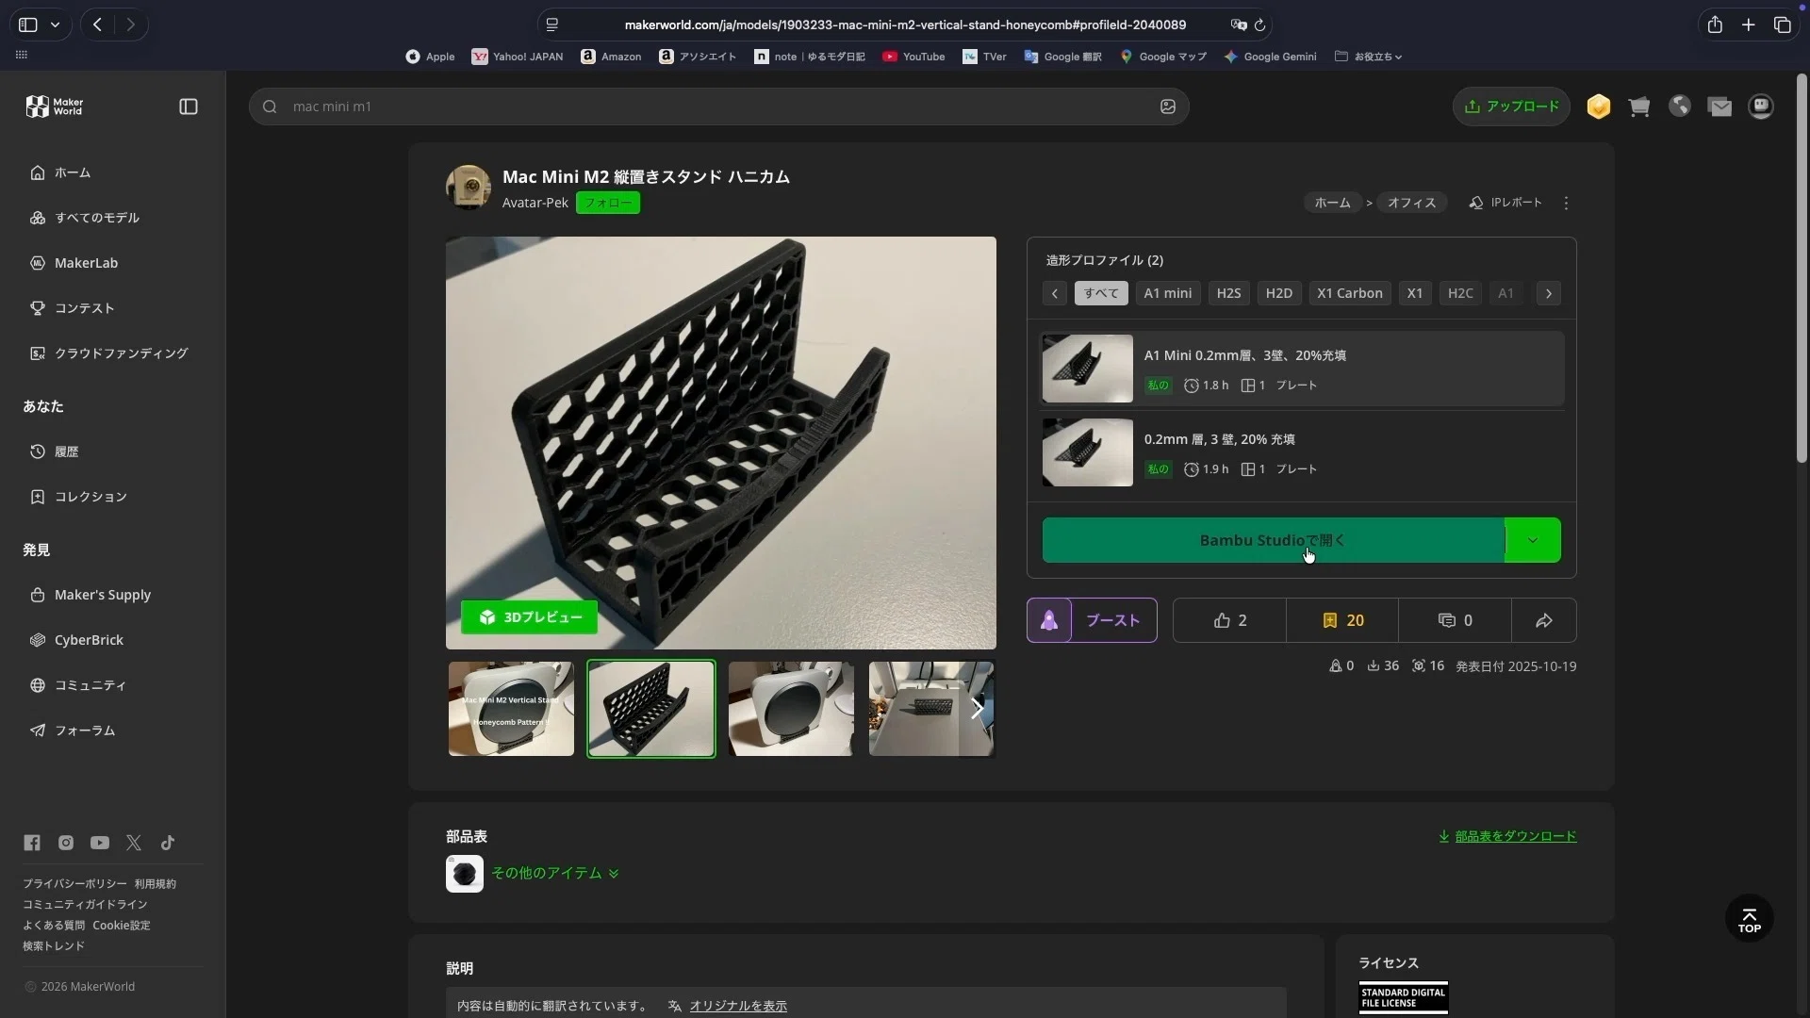
Task: Expand the その他のアイテム parts list
Action: (x=554, y=873)
